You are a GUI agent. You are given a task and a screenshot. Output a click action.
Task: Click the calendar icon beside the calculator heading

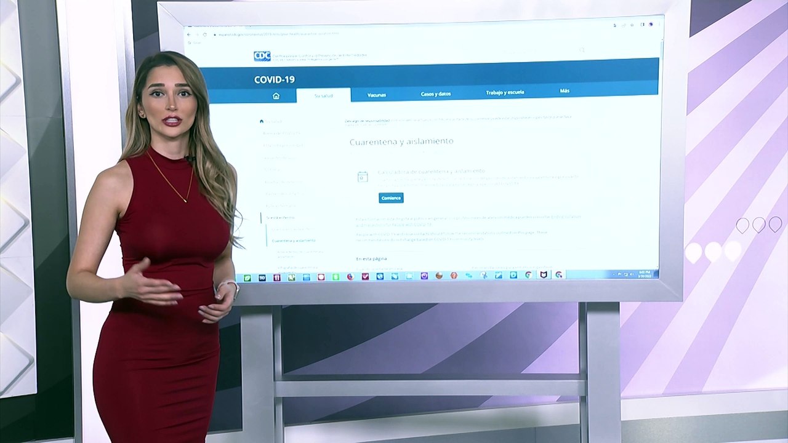(x=363, y=177)
